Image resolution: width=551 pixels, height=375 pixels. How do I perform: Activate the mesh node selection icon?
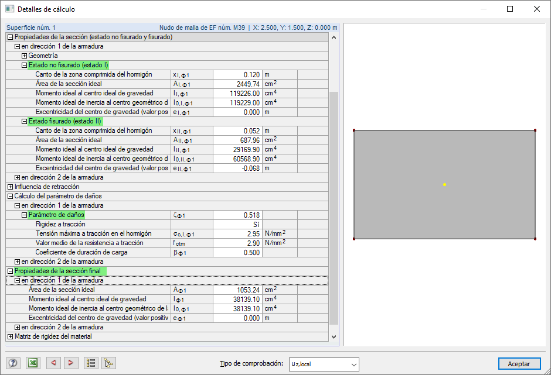(x=108, y=363)
